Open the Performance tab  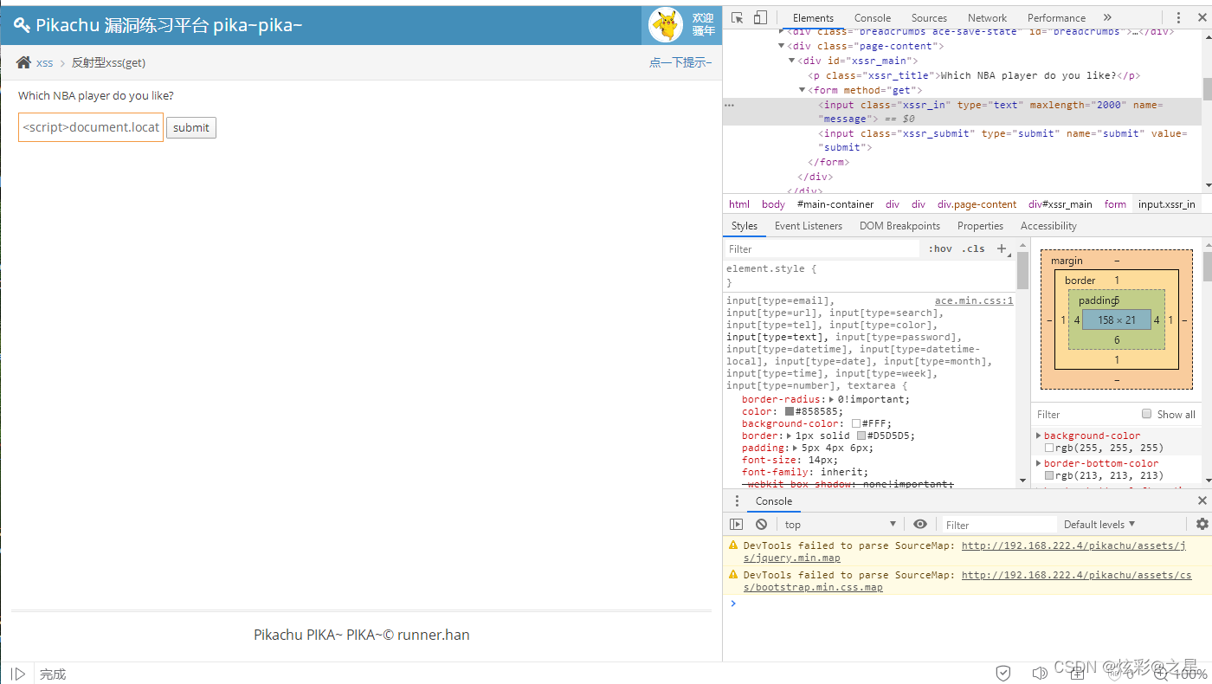tap(1056, 17)
